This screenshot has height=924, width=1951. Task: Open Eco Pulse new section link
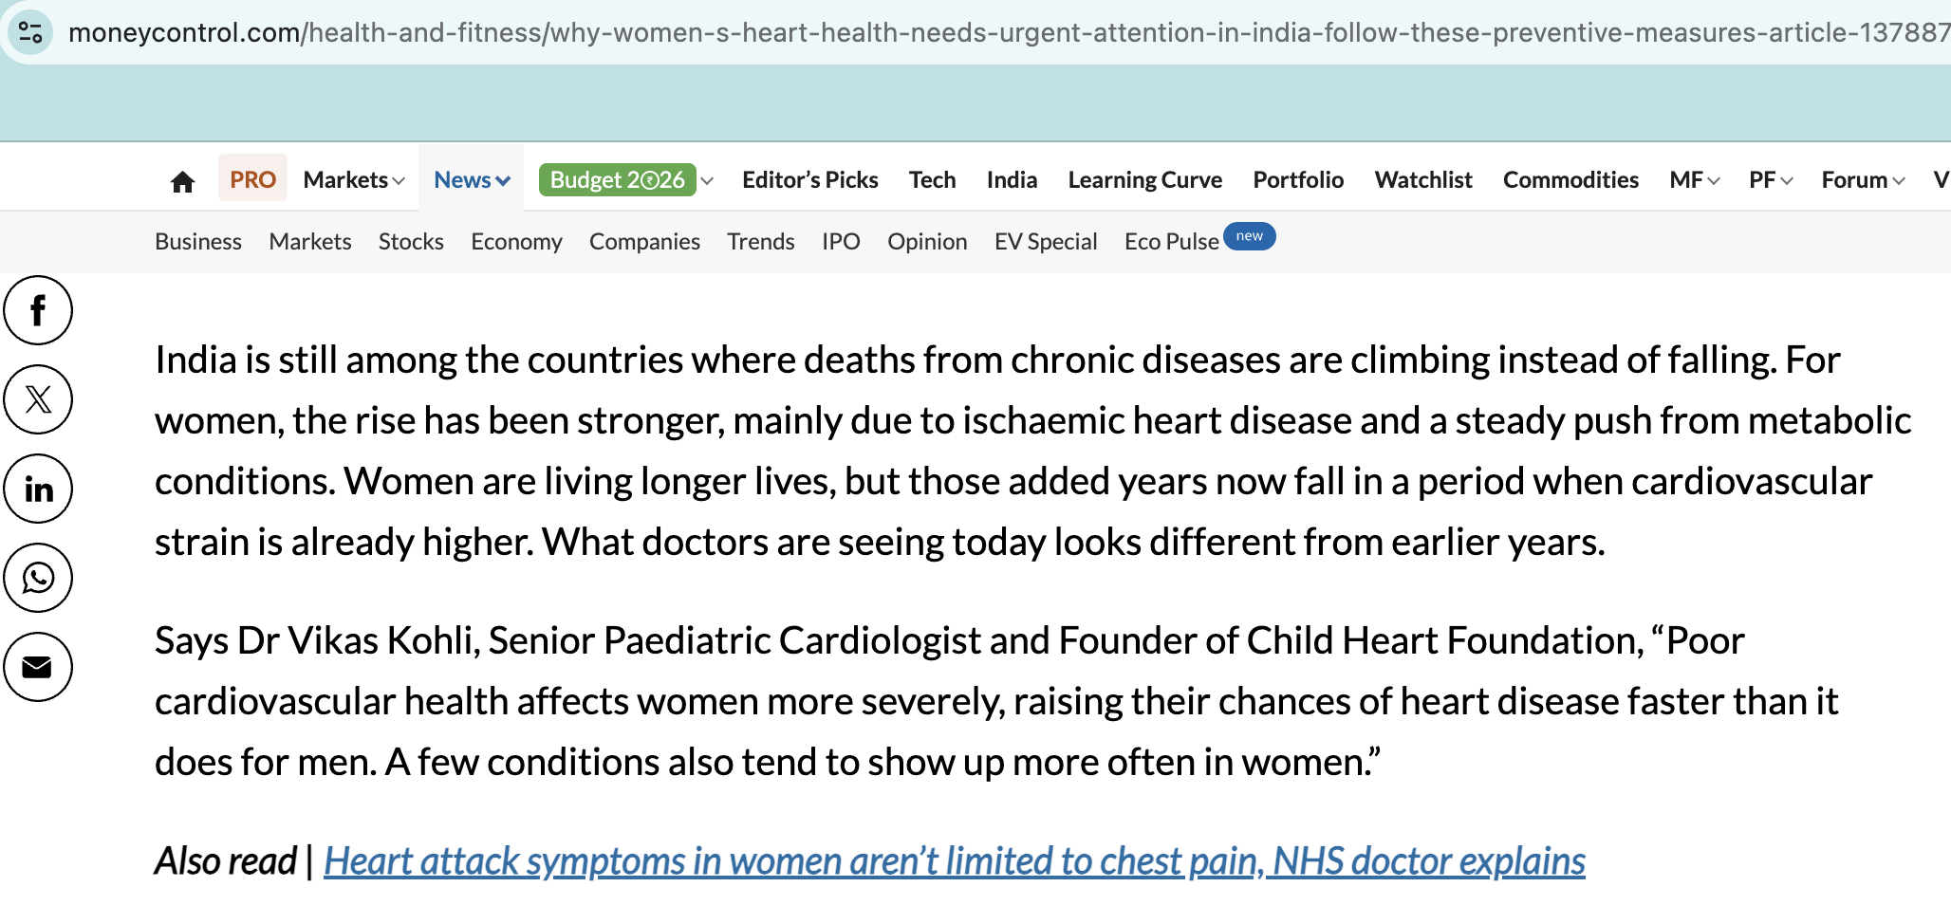[x=1172, y=242]
